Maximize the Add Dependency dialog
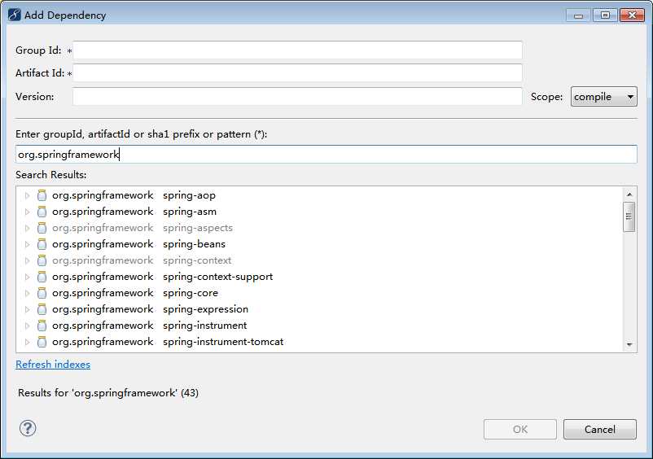Viewport: 653px width, 459px height. [x=605, y=15]
